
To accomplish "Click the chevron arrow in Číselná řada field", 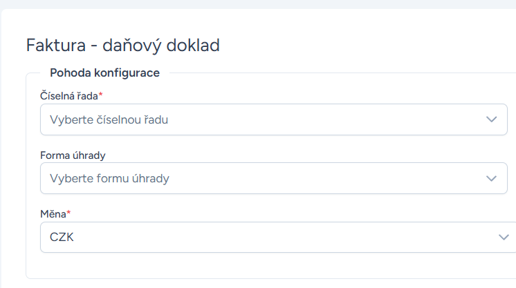I will pyautogui.click(x=492, y=119).
